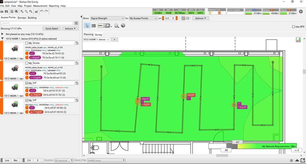Click the Rec button
The height and width of the screenshot is (164, 306).
tap(16, 160)
